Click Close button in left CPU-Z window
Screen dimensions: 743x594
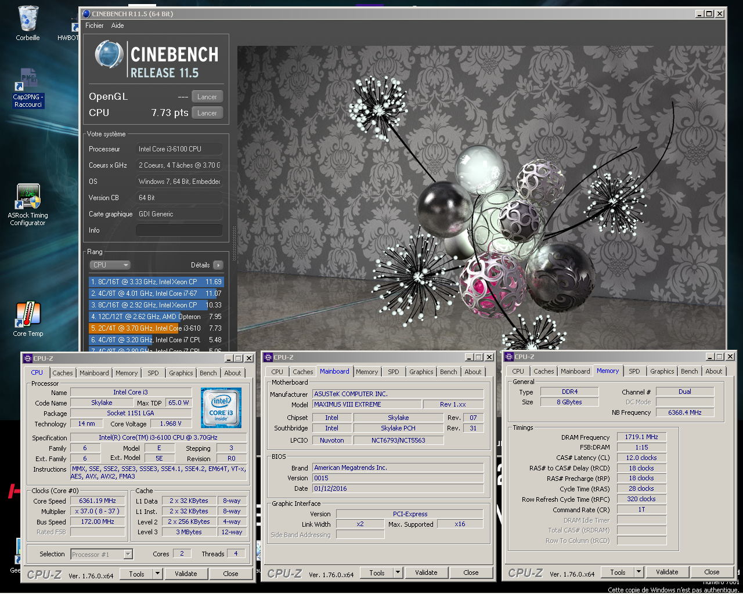(x=230, y=574)
